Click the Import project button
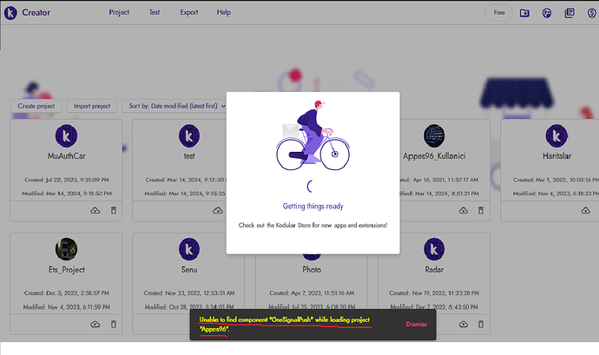The width and height of the screenshot is (599, 355). [92, 106]
